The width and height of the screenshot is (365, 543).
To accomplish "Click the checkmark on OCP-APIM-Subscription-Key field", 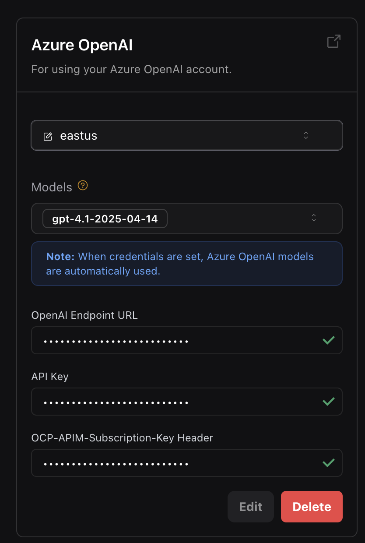I will click(x=328, y=463).
